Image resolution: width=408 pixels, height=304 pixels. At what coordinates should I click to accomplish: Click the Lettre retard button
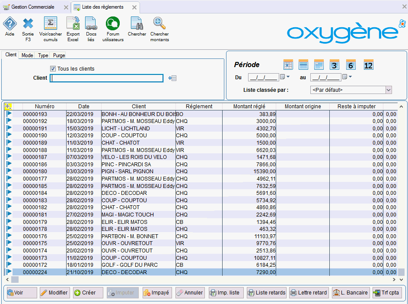pyautogui.click(x=309, y=293)
